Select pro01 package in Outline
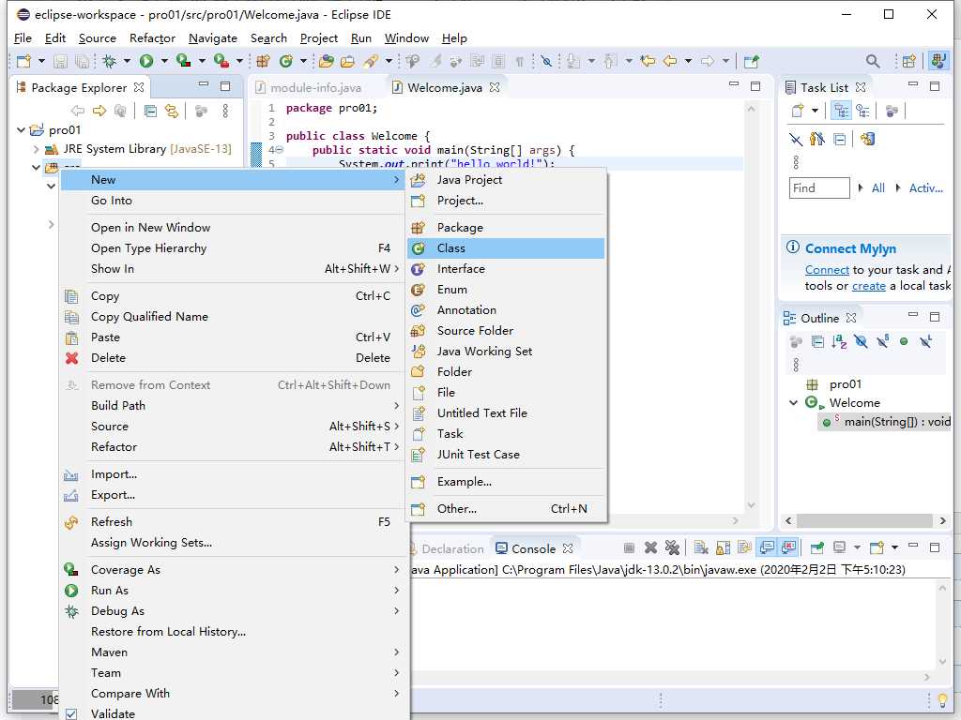 point(834,384)
